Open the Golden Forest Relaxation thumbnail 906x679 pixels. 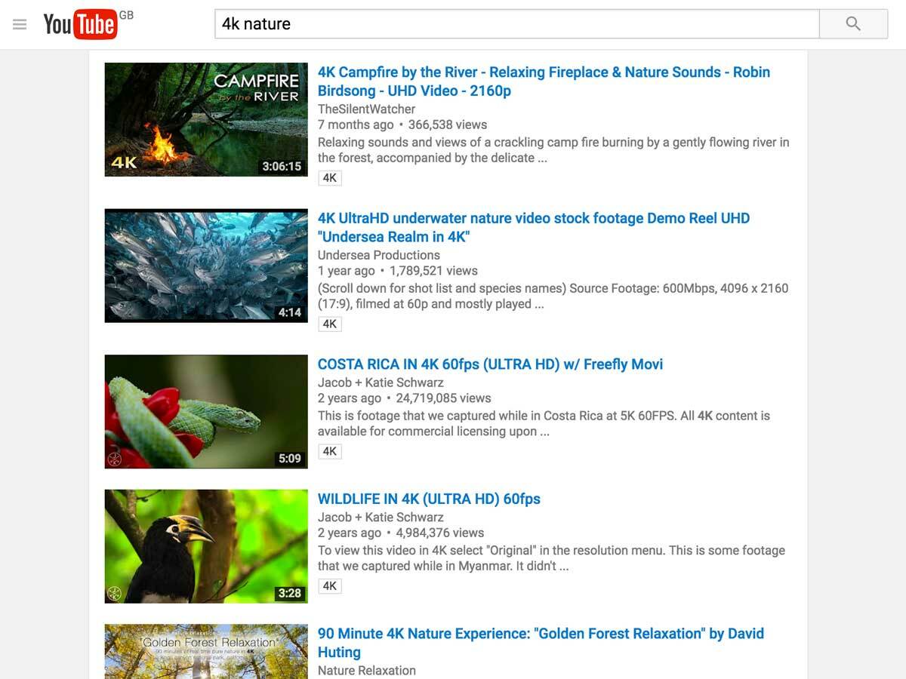(206, 651)
